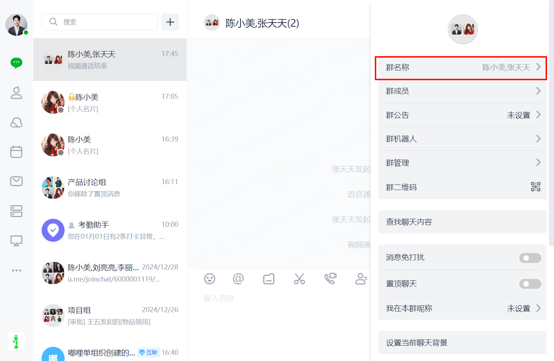Open the calendar icon in sidebar

pos(16,152)
